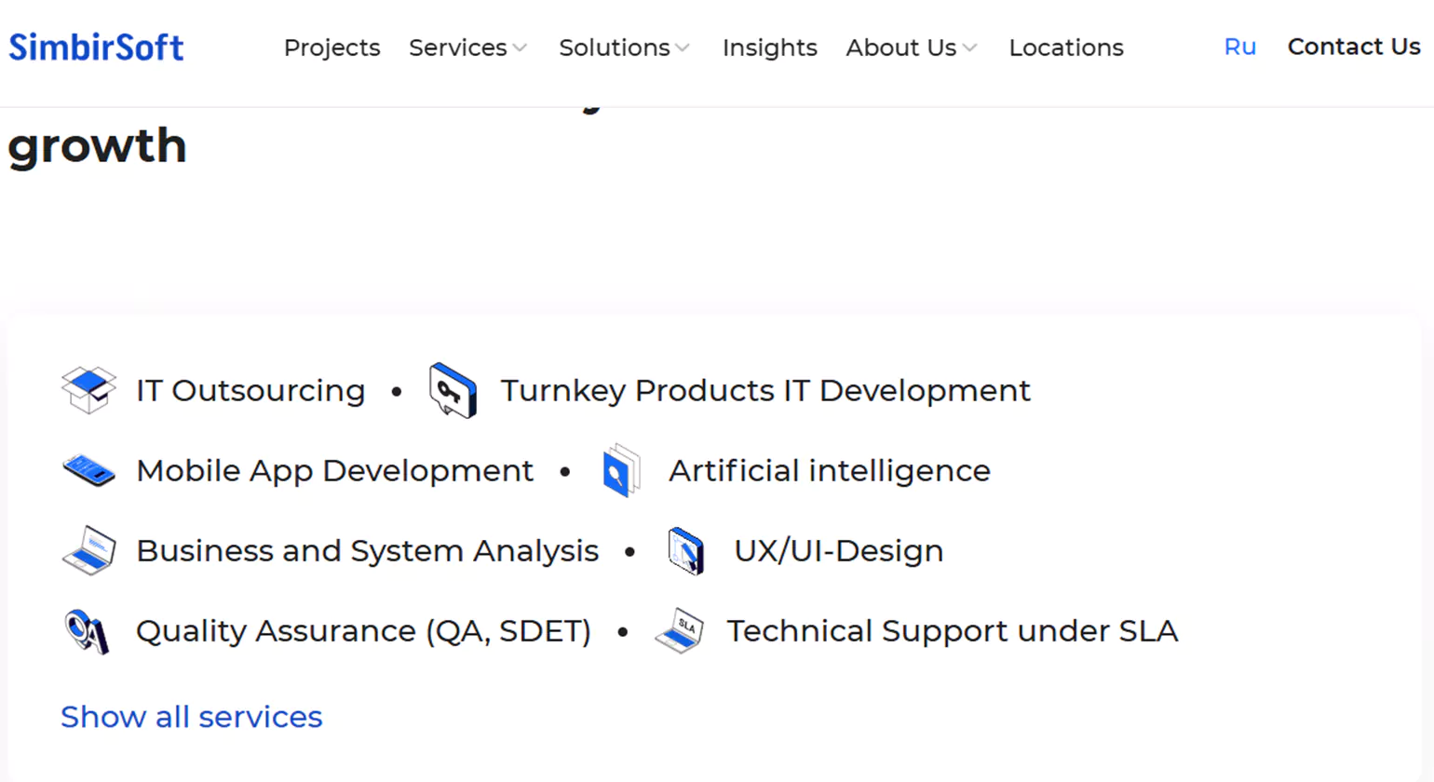Screen dimensions: 1434x782
Task: Expand the Solutions dropdown chevron
Action: coord(683,48)
